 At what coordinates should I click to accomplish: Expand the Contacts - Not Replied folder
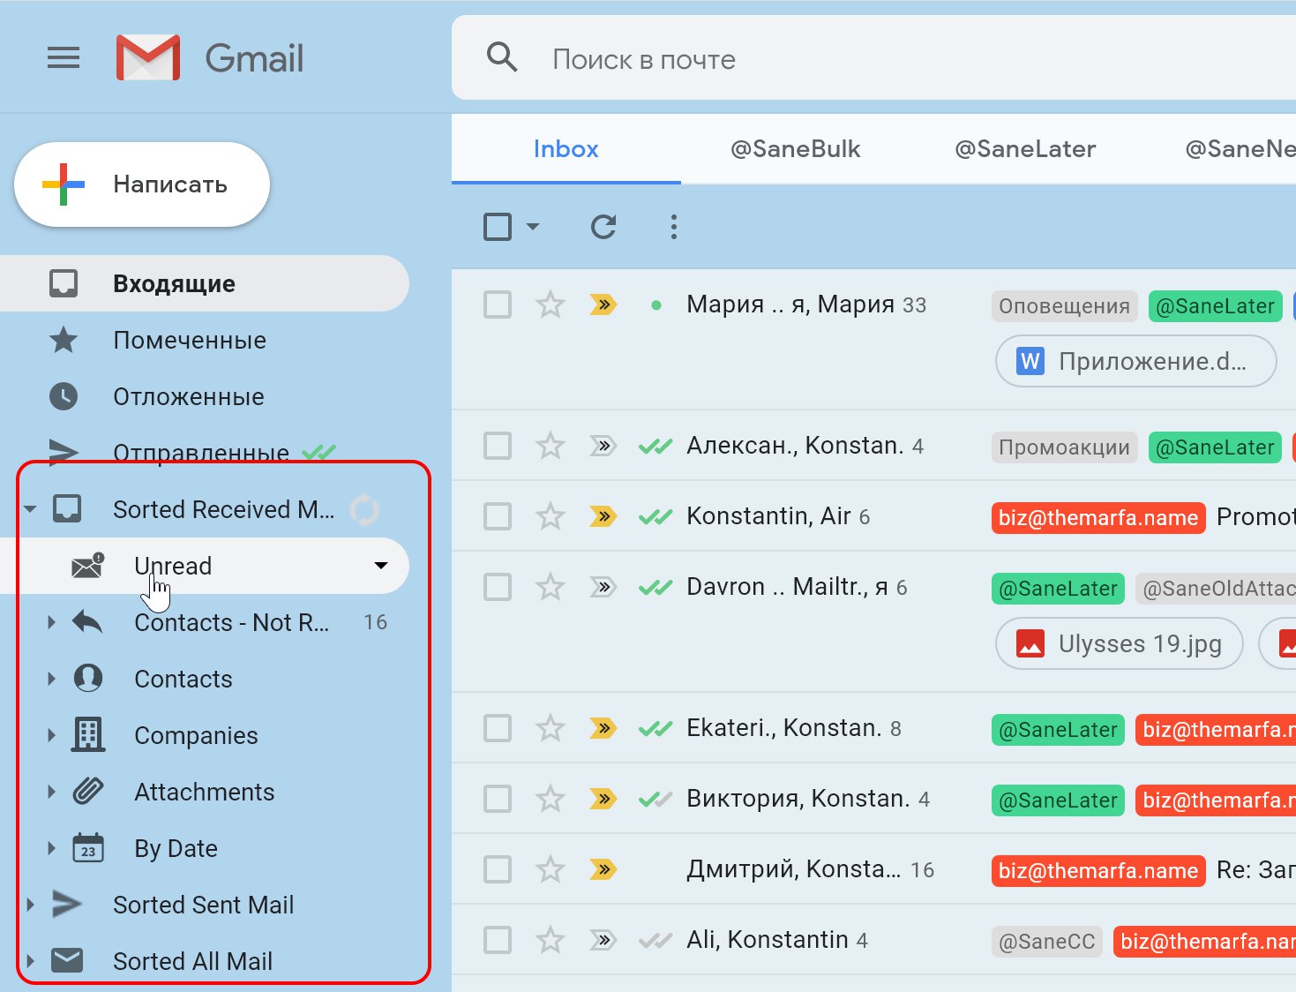pos(51,622)
